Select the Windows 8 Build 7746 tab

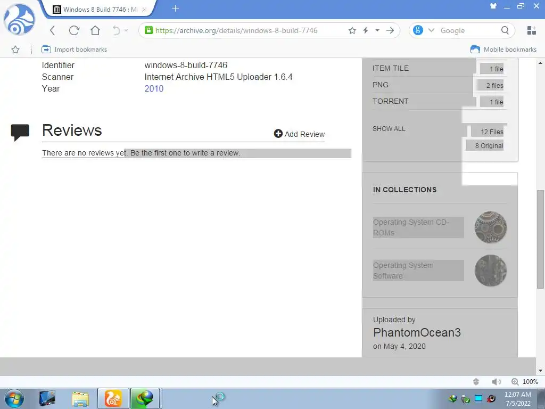click(99, 10)
